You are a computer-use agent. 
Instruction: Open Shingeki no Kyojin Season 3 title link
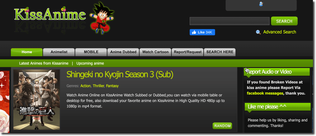pyautogui.click(x=120, y=74)
